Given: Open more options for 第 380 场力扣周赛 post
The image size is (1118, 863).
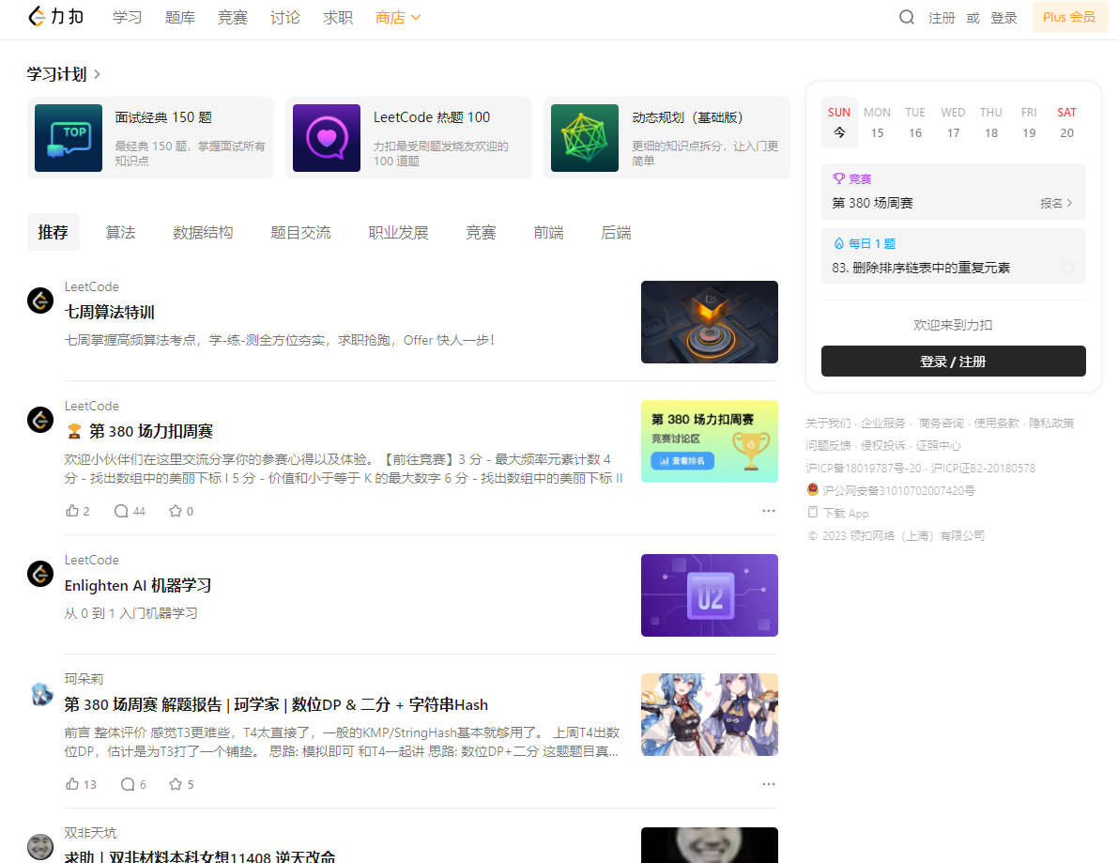Looking at the screenshot, I should (x=769, y=511).
